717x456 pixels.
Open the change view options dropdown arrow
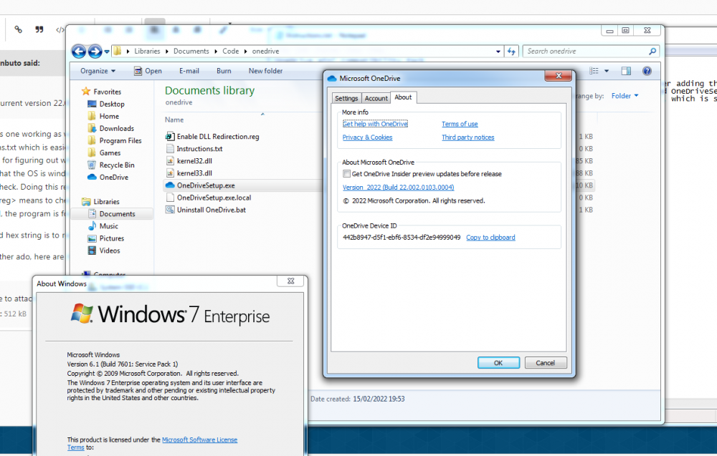(607, 71)
